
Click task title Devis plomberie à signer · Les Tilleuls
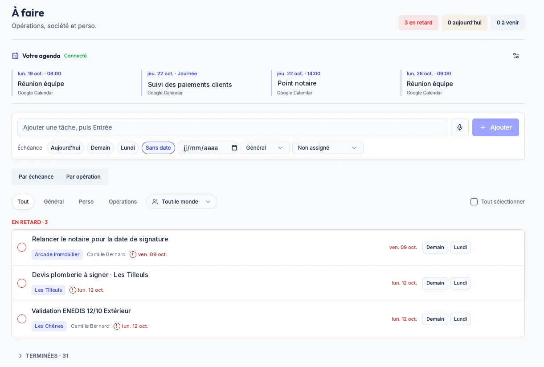click(90, 275)
